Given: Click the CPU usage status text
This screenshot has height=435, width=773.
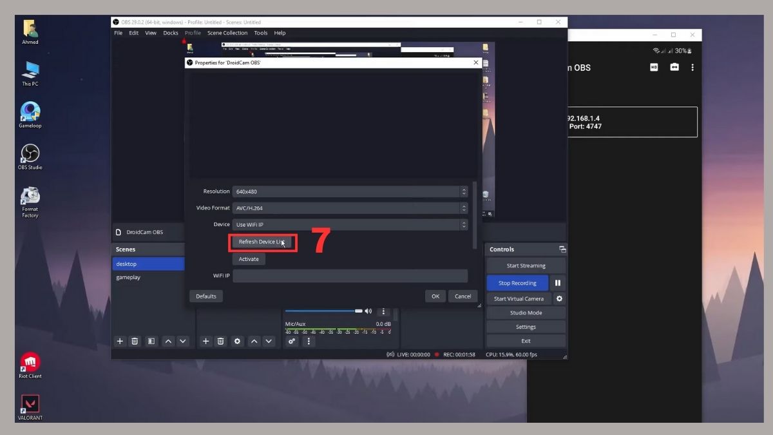Looking at the screenshot, I should tap(511, 354).
